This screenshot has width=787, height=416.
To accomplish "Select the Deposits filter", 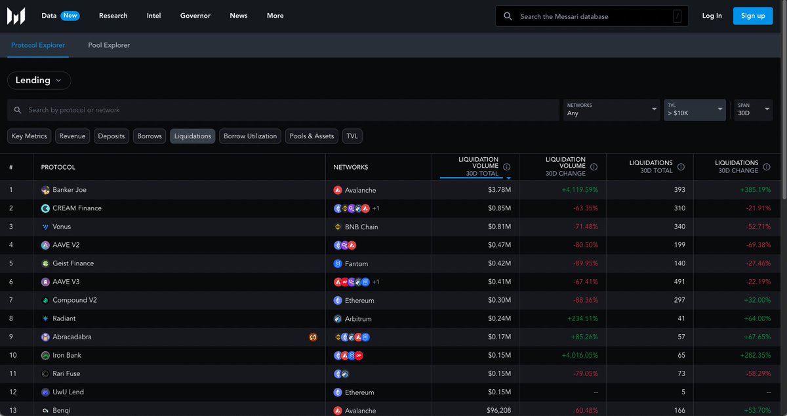I will [111, 136].
